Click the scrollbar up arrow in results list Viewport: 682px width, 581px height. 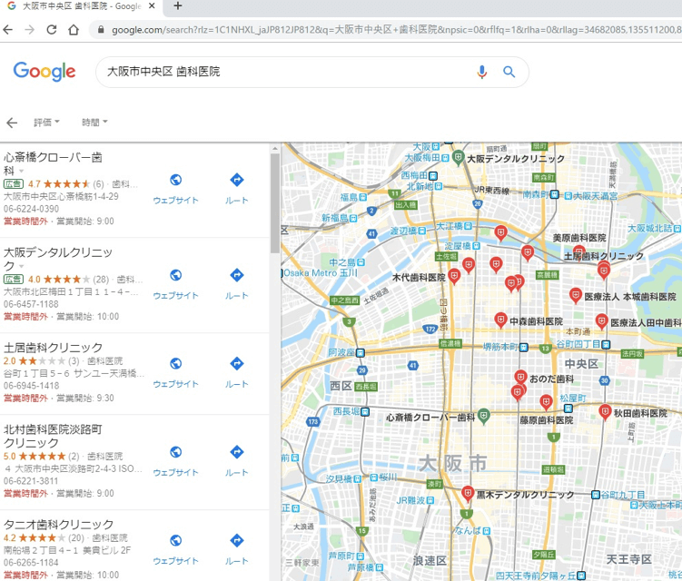tap(274, 148)
